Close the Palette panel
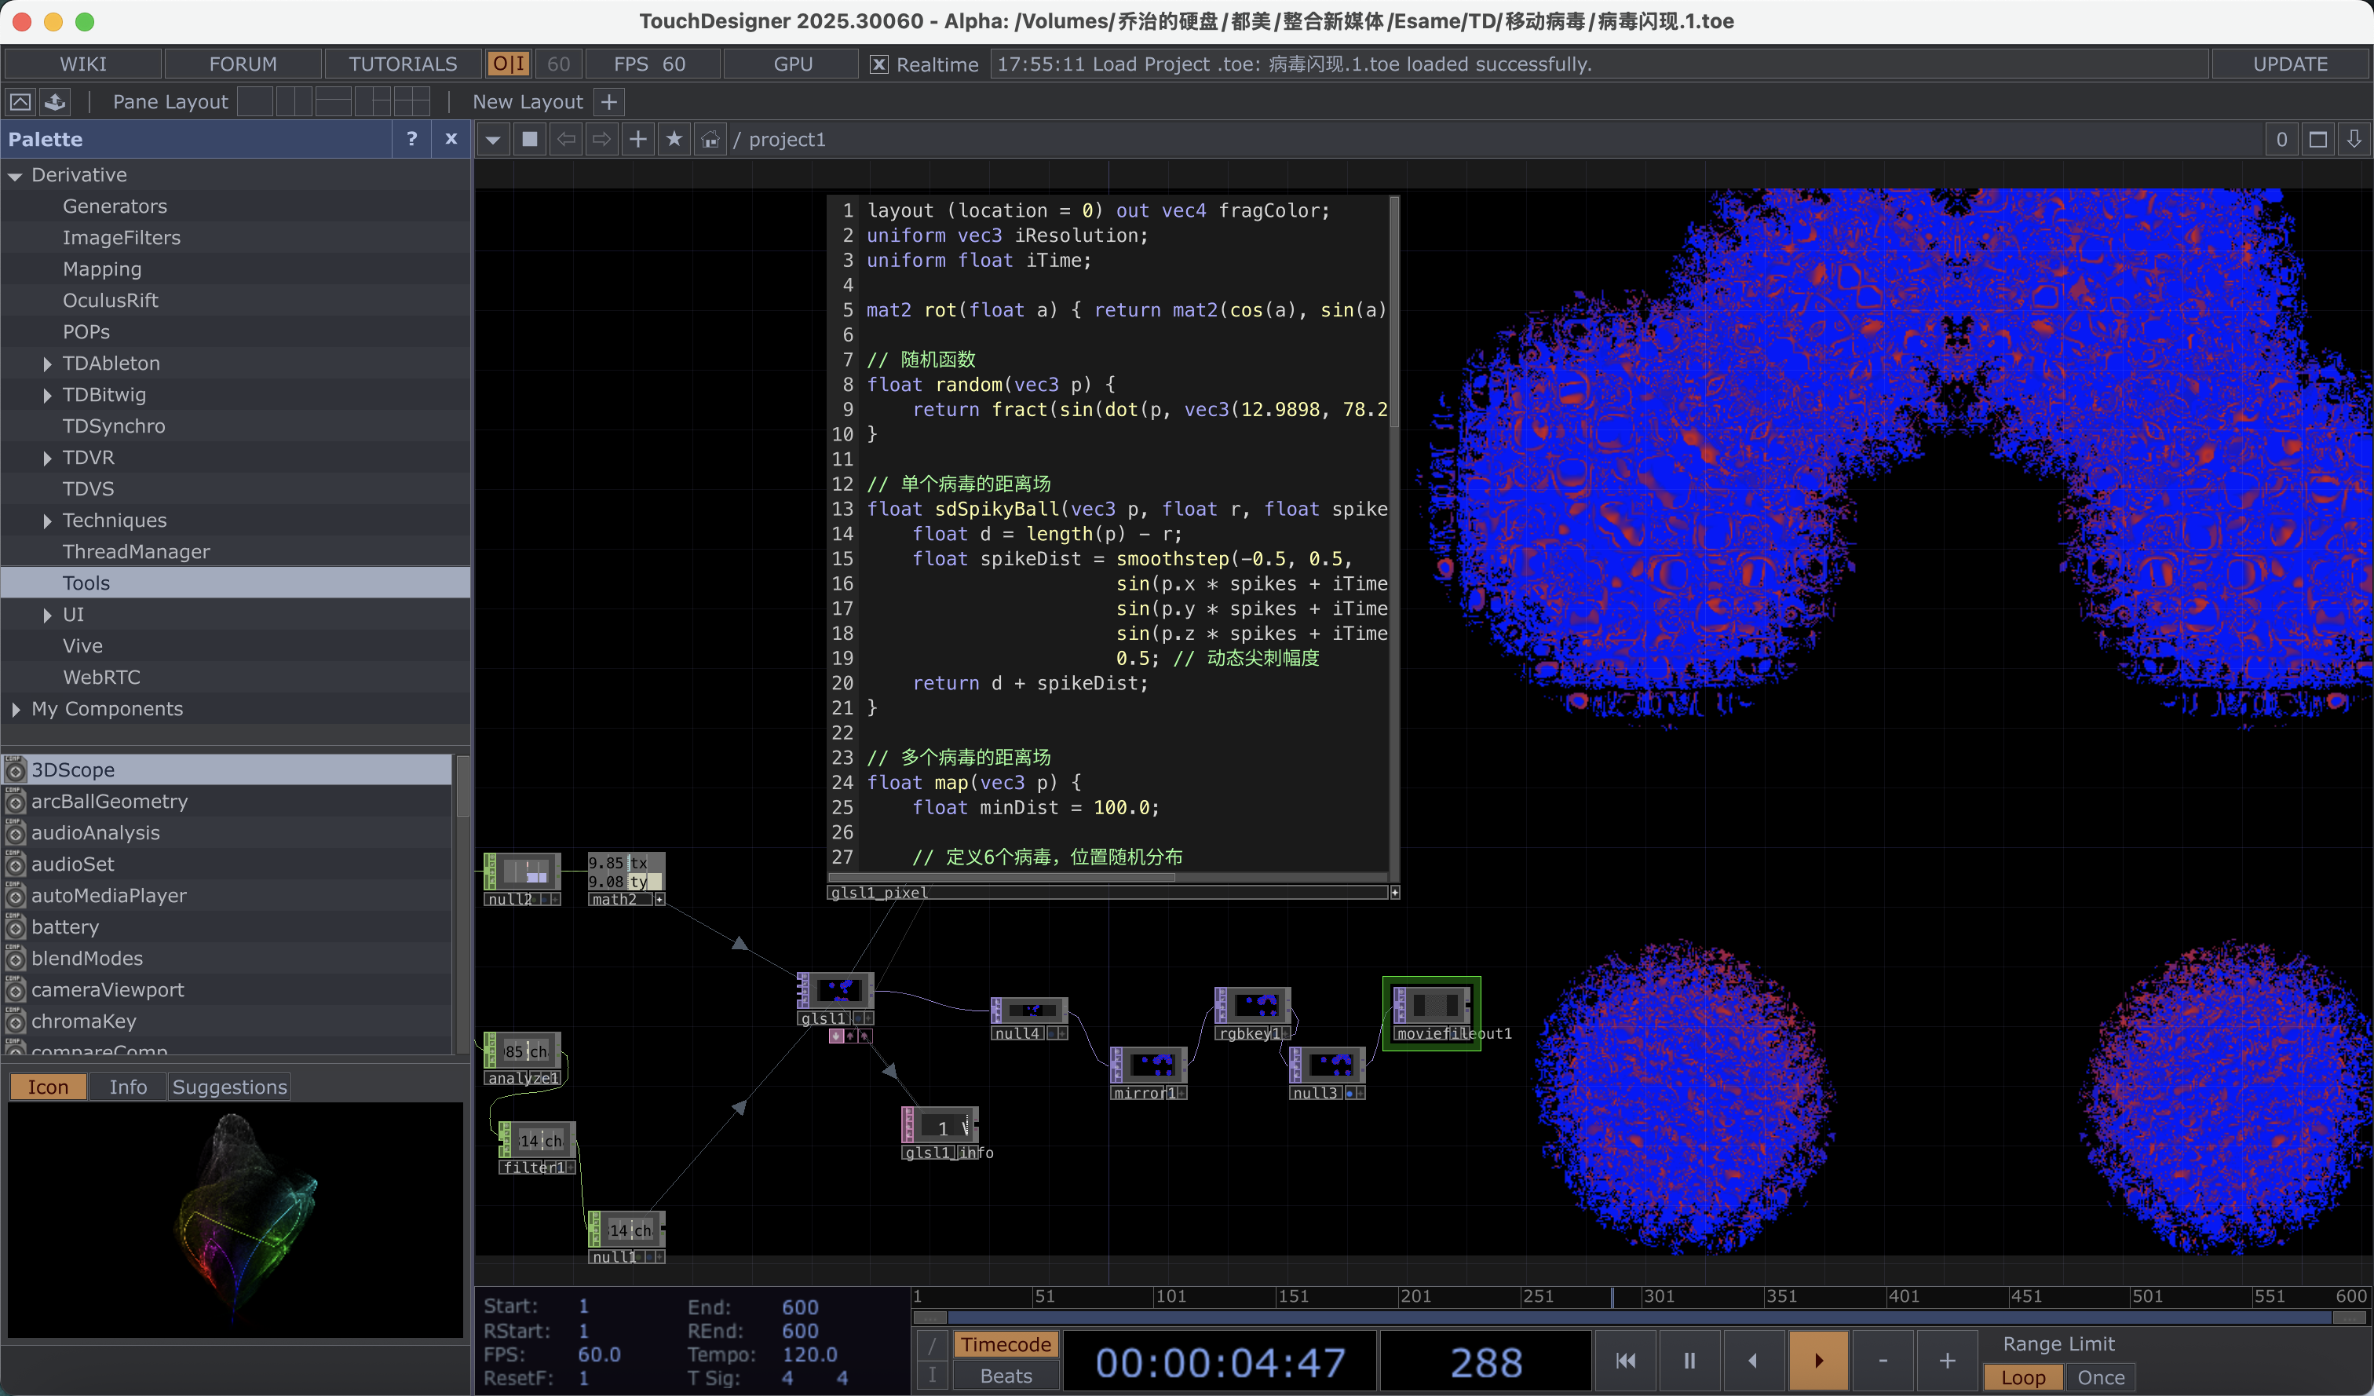This screenshot has height=1396, width=2374. pyautogui.click(x=451, y=138)
